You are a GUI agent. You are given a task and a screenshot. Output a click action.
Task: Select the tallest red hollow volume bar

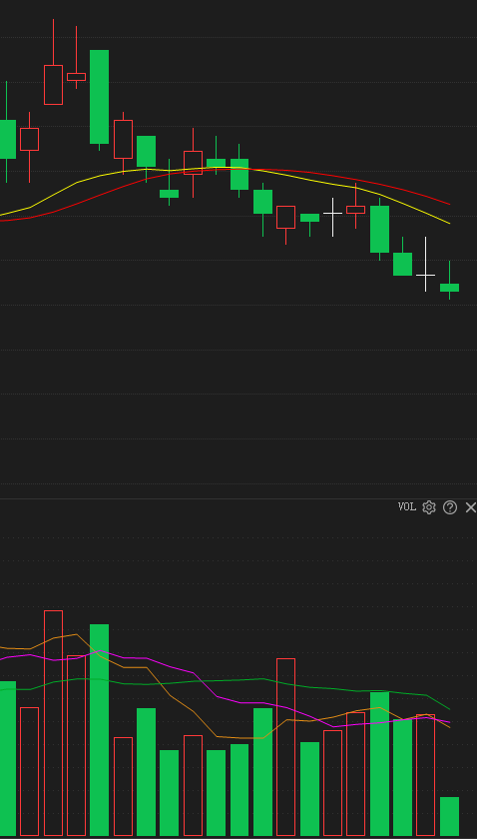[x=53, y=723]
